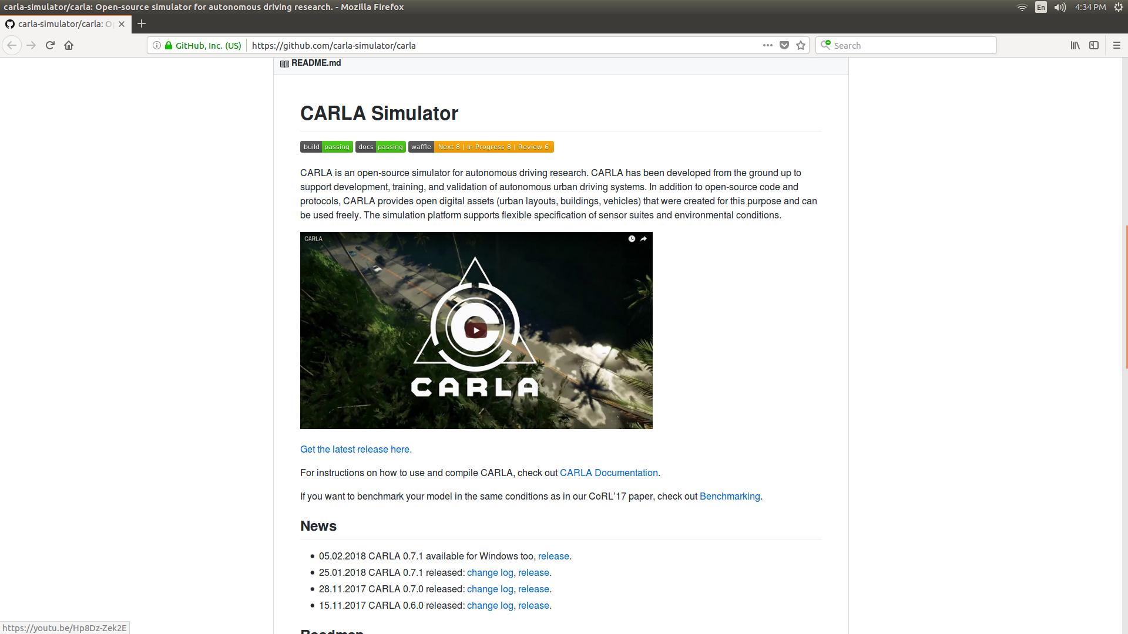Open the system power settings gear
Screen dimensions: 1128x634
(x=1119, y=7)
